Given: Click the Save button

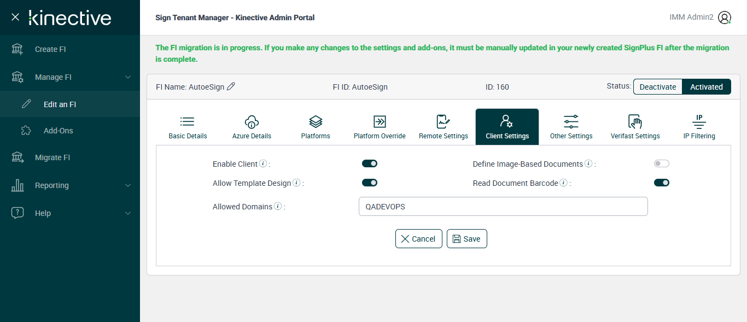Looking at the screenshot, I should pos(467,238).
